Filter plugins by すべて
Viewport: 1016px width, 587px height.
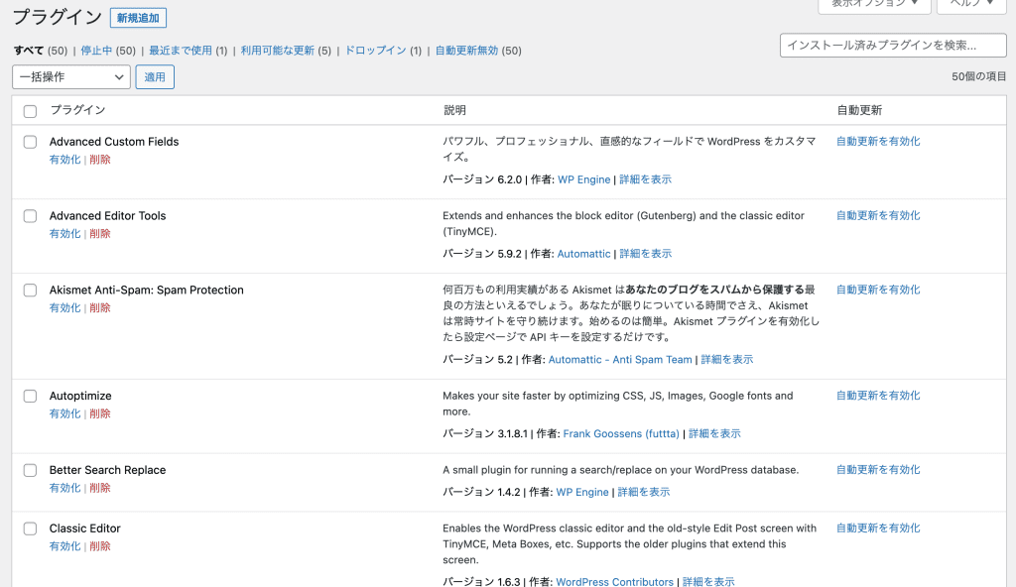[x=29, y=51]
